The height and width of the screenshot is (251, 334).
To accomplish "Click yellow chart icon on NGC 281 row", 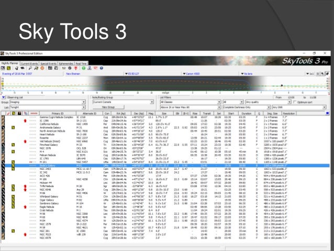I will click(13, 231).
